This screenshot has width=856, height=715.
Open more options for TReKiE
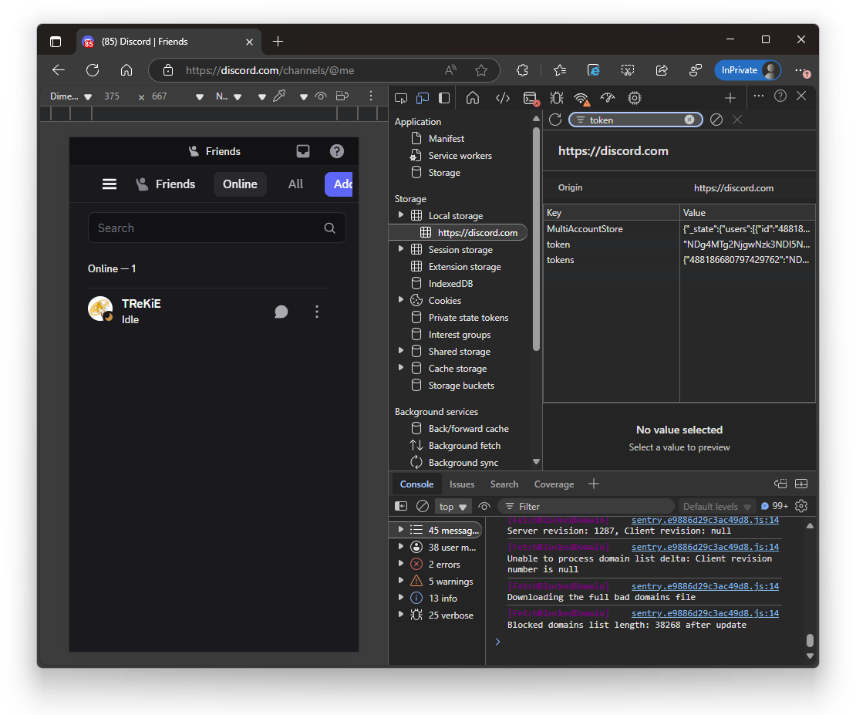point(317,312)
